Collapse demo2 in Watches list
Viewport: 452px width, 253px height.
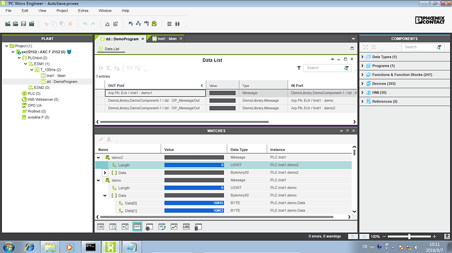pyautogui.click(x=98, y=158)
